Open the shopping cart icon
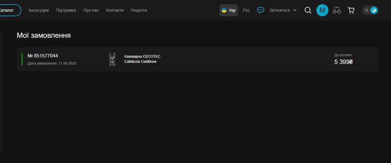 coord(351,10)
